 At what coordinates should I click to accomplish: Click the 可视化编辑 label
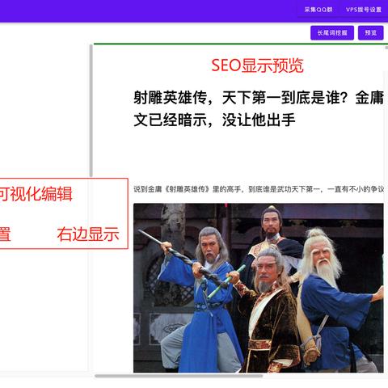click(36, 194)
